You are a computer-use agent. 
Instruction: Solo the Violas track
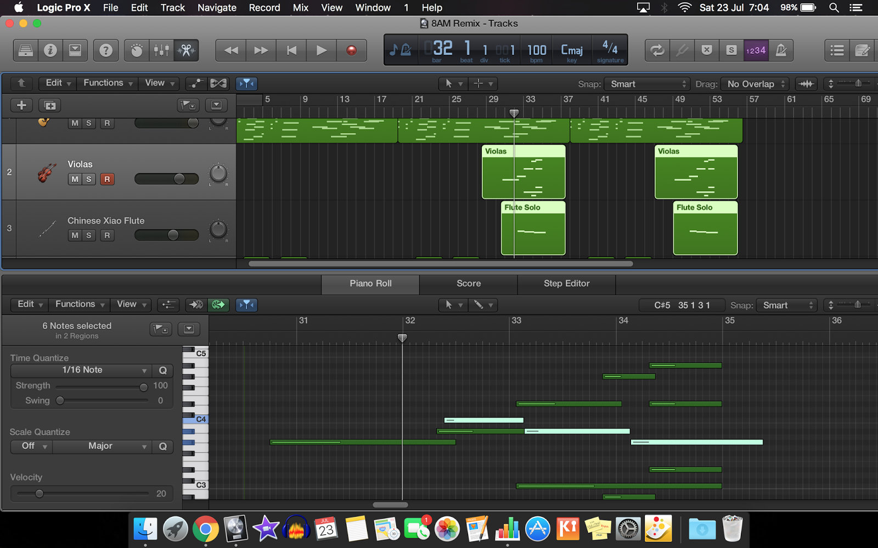click(88, 179)
